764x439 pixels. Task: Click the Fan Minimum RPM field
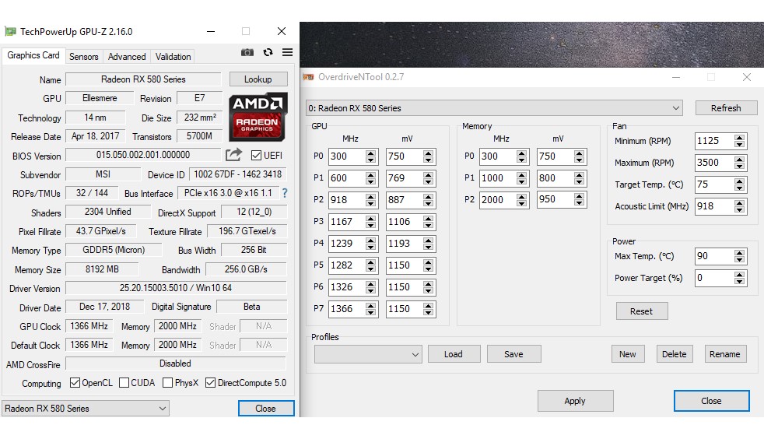[x=713, y=142]
